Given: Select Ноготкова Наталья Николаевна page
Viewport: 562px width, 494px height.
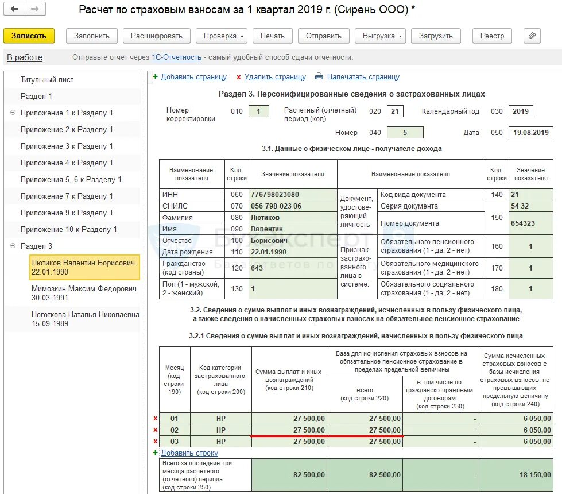Looking at the screenshot, I should click(85, 319).
